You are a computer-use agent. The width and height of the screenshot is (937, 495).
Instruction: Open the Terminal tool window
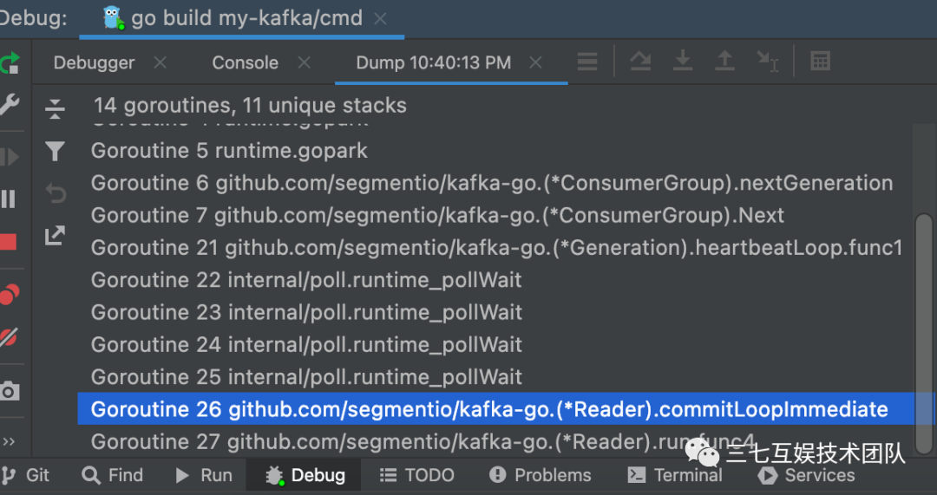tap(675, 475)
